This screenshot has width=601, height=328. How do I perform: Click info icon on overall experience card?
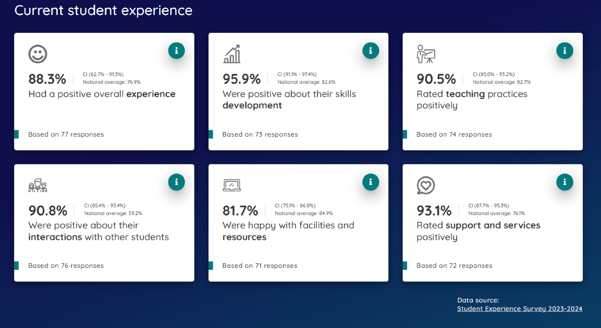point(176,51)
